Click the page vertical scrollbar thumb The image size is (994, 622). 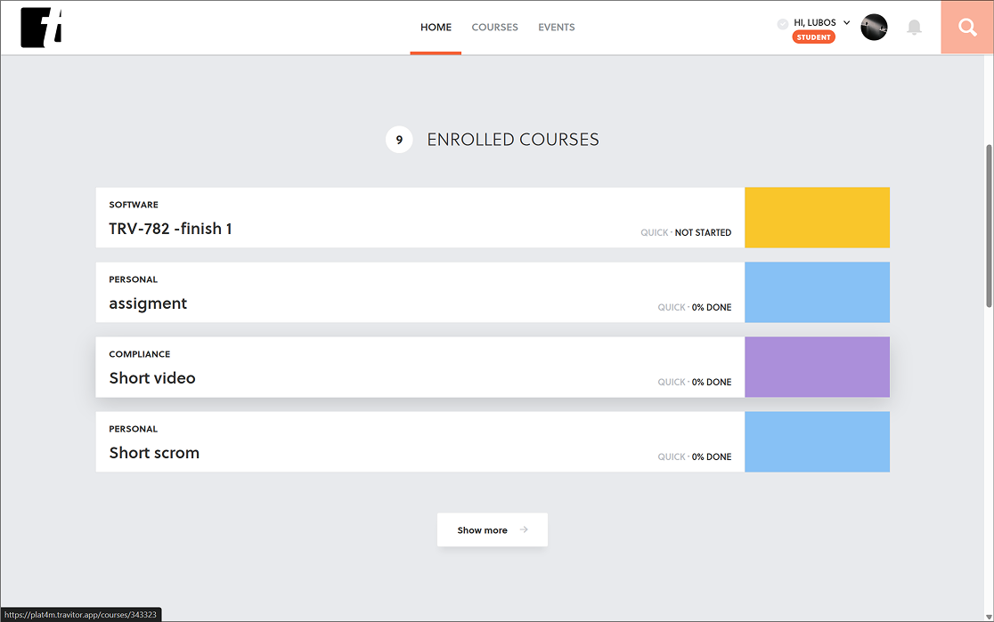point(989,226)
